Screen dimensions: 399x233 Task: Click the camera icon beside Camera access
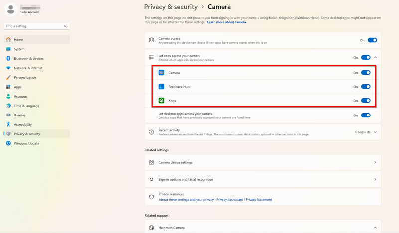(x=152, y=40)
